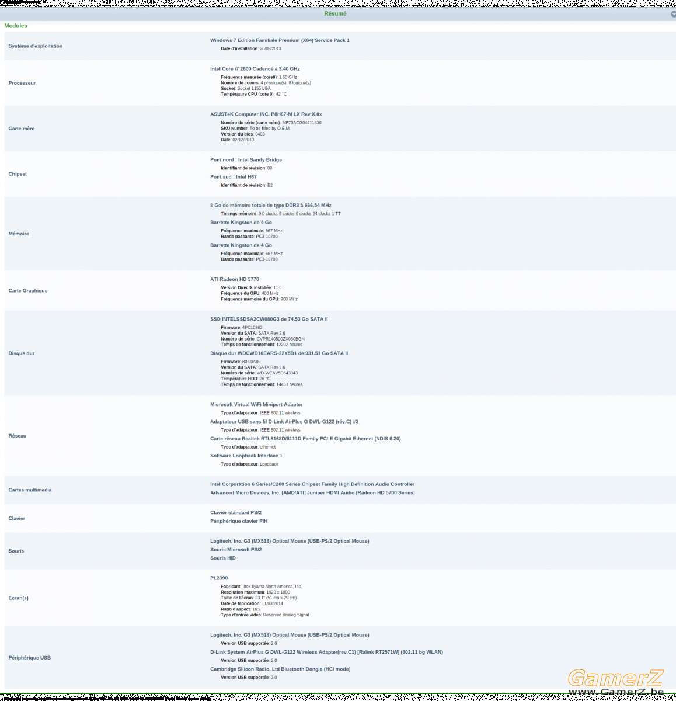This screenshot has width=676, height=701.
Task: Collapse the Résumé panel with the arrow
Action: coord(673,15)
